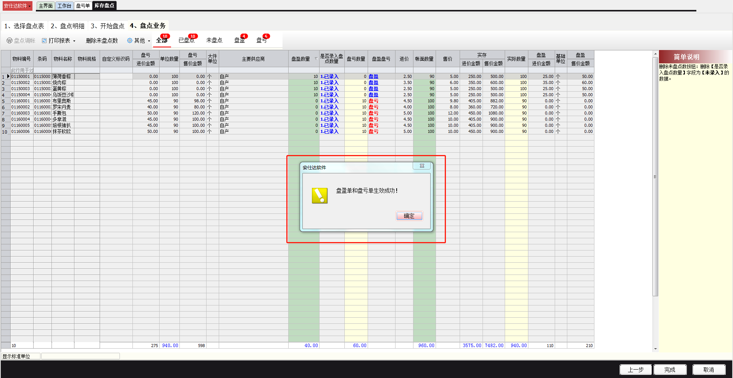Click 确定 in the success dialog
733x378 pixels.
pyautogui.click(x=409, y=216)
